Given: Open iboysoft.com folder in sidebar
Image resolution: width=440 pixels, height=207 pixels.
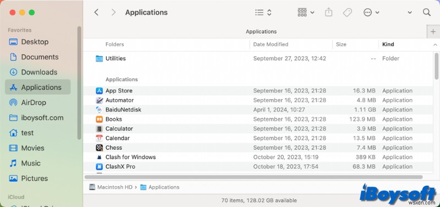Looking at the screenshot, I should [37, 118].
